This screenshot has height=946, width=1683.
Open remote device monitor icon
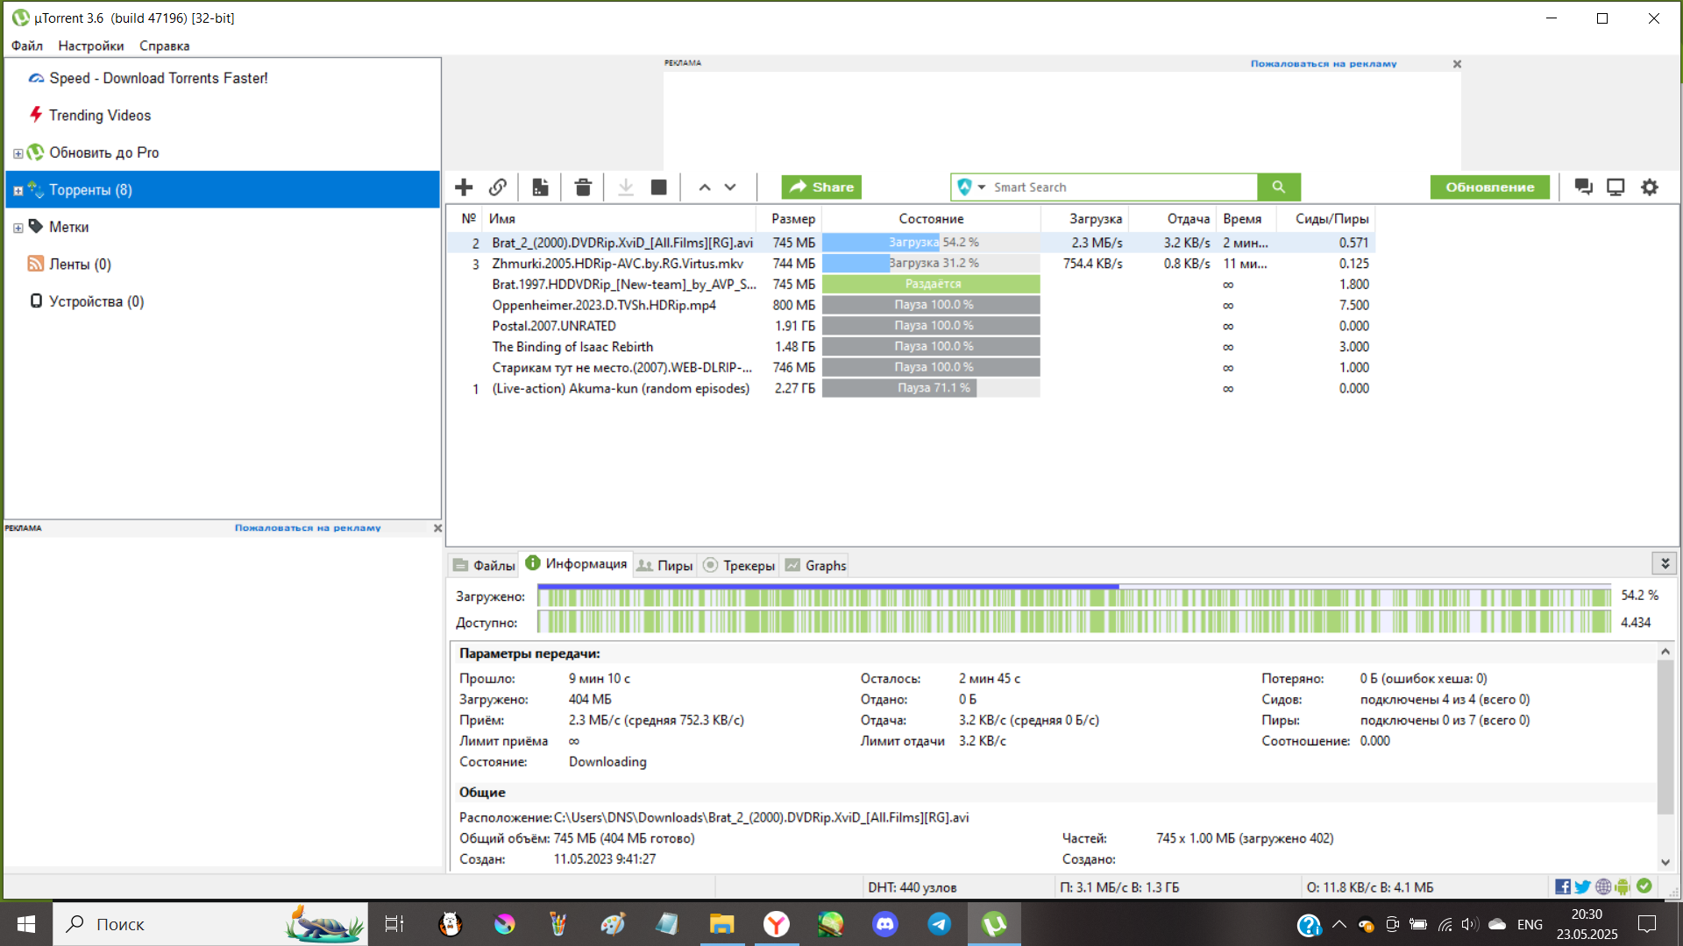pos(1616,187)
